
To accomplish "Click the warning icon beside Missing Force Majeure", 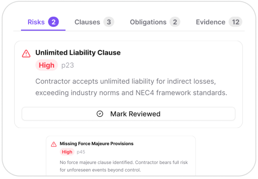I will [x=54, y=144].
